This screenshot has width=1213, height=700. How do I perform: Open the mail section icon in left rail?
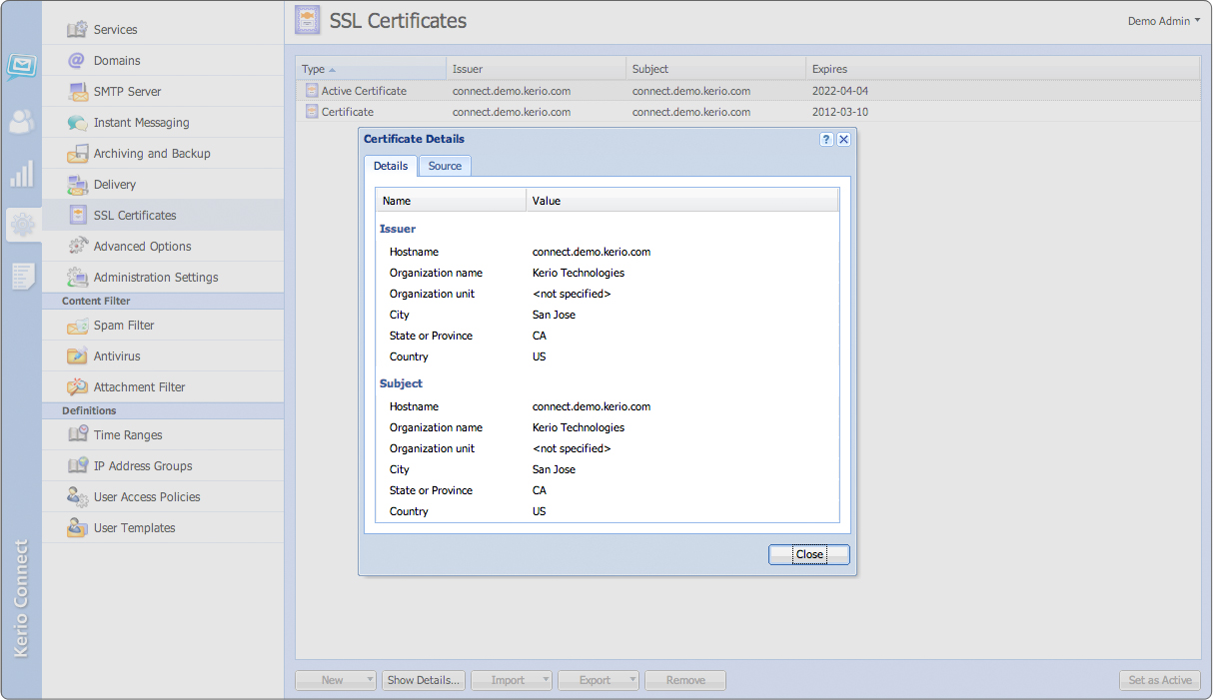(x=22, y=67)
